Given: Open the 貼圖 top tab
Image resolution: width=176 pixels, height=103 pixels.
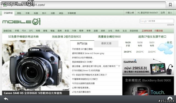Looking at the screenshot, I should point(36,13).
